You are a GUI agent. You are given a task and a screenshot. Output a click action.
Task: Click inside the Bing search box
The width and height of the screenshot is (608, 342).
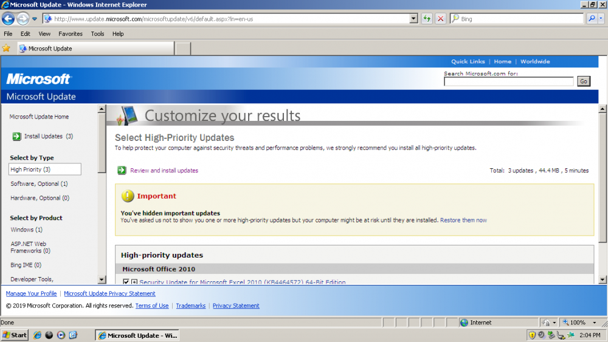[521, 19]
